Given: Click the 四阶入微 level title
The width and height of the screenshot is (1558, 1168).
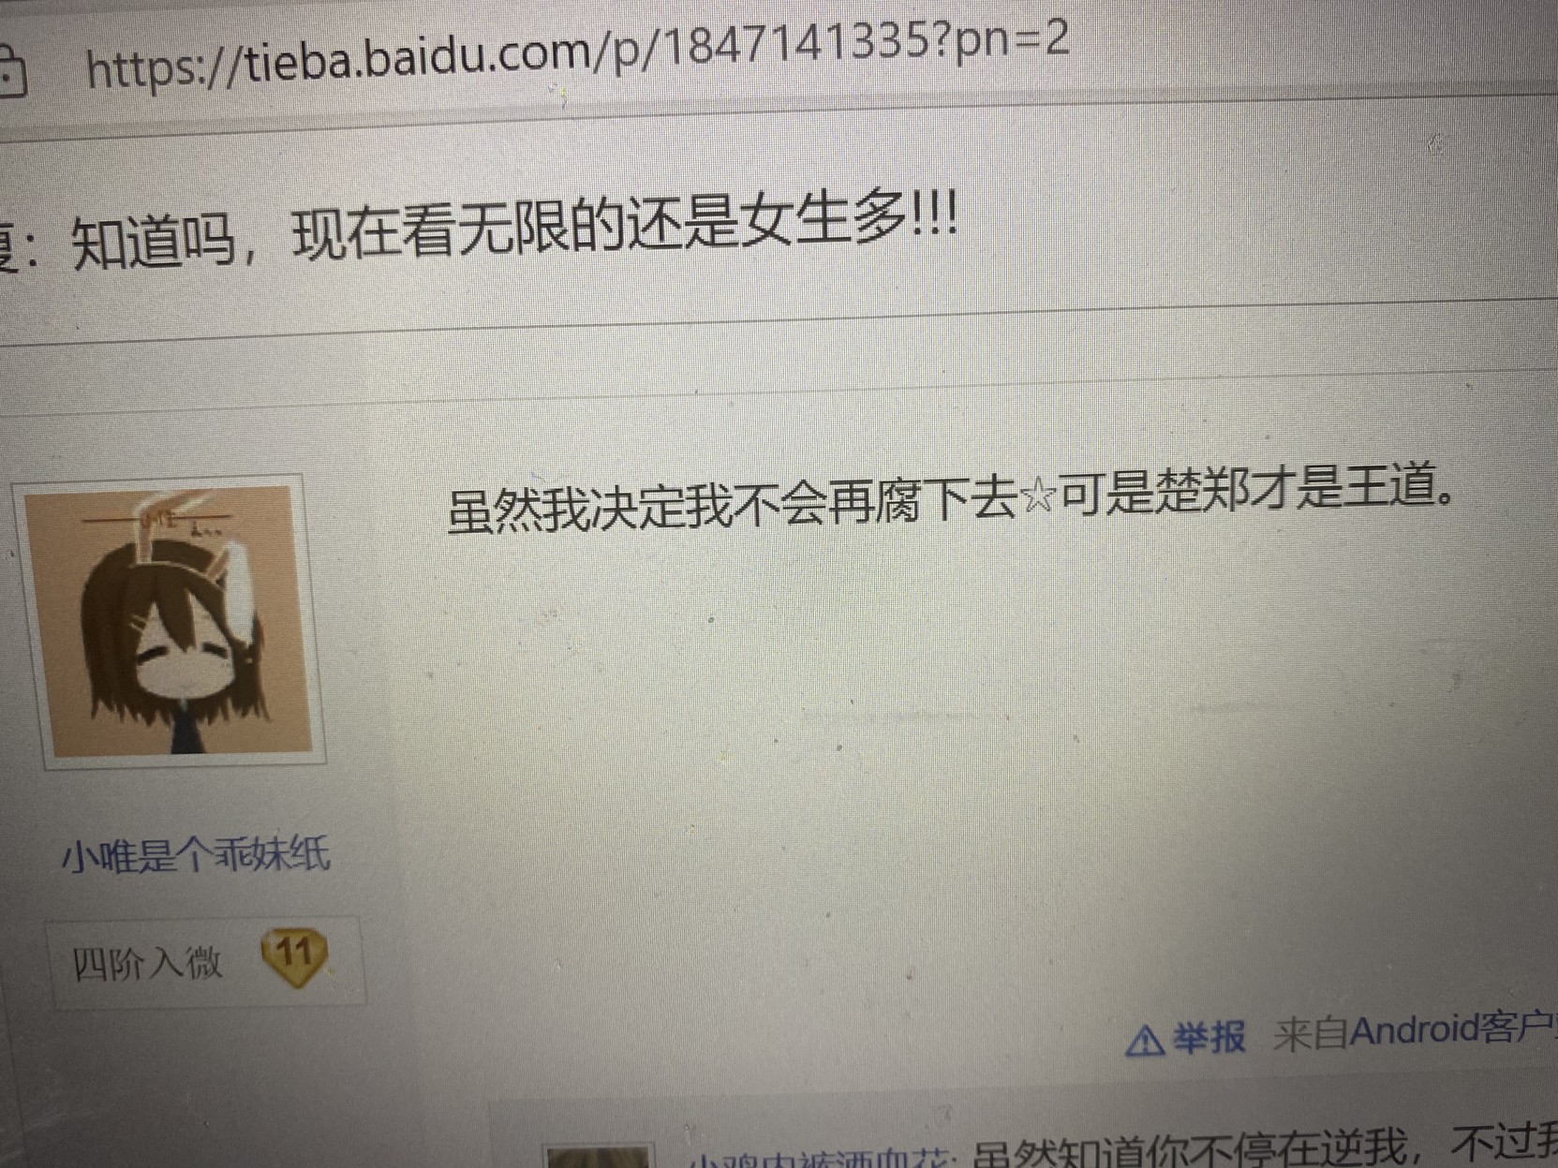Looking at the screenshot, I should tap(147, 963).
